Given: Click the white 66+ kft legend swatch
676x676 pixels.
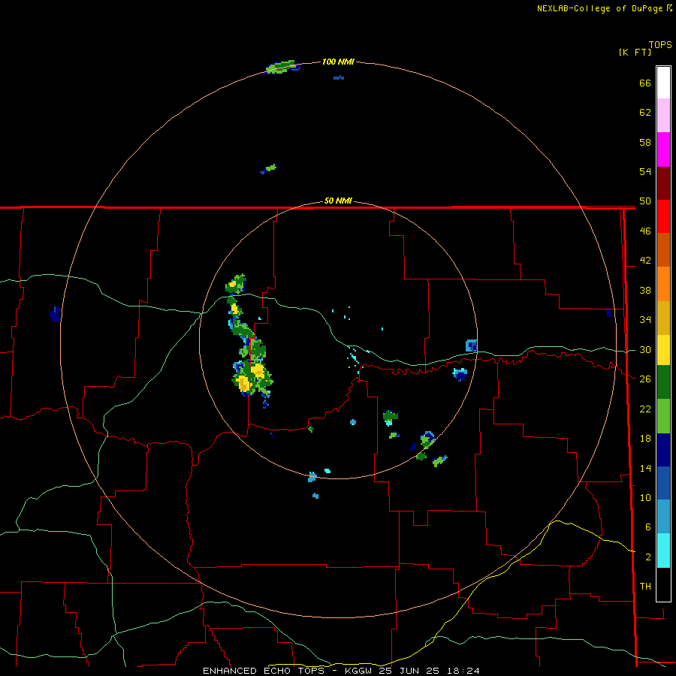Looking at the screenshot, I should [x=663, y=83].
